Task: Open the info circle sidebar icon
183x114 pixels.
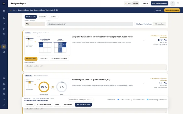Action: pyautogui.click(x=4, y=105)
